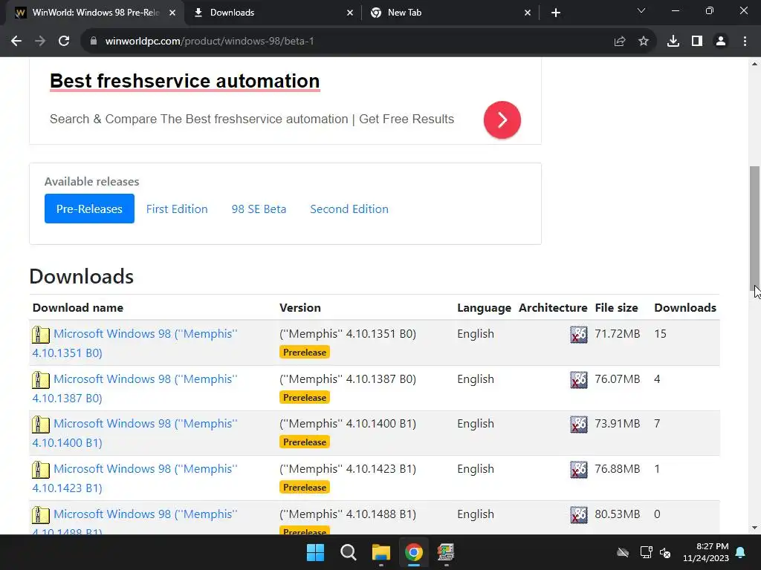Click the Download name column header
The image size is (761, 570).
point(77,308)
